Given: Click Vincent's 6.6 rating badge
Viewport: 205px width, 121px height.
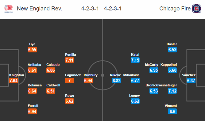Looking at the screenshot, I should click(x=172, y=112).
